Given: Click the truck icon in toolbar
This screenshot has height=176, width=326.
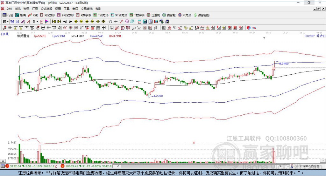Looking at the screenshot, I should coord(167,22).
